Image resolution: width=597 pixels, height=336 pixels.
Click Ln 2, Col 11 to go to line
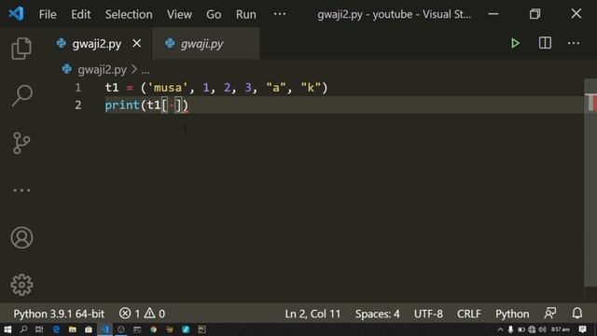click(x=312, y=314)
